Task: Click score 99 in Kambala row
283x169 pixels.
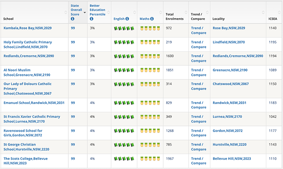Action: point(73,28)
